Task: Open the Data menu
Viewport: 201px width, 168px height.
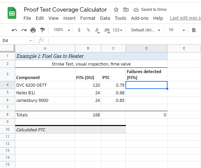Action: 105,18
